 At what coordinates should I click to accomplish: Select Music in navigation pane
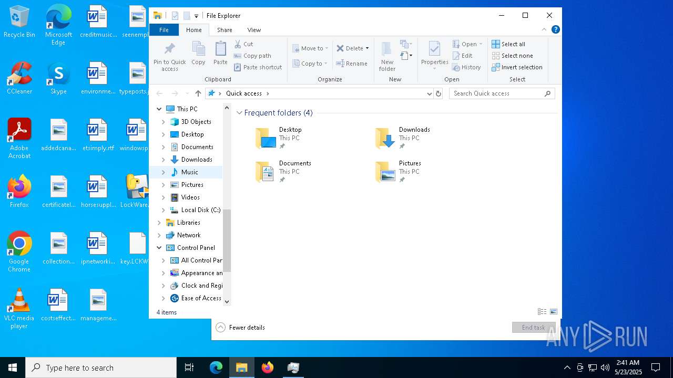tap(190, 172)
